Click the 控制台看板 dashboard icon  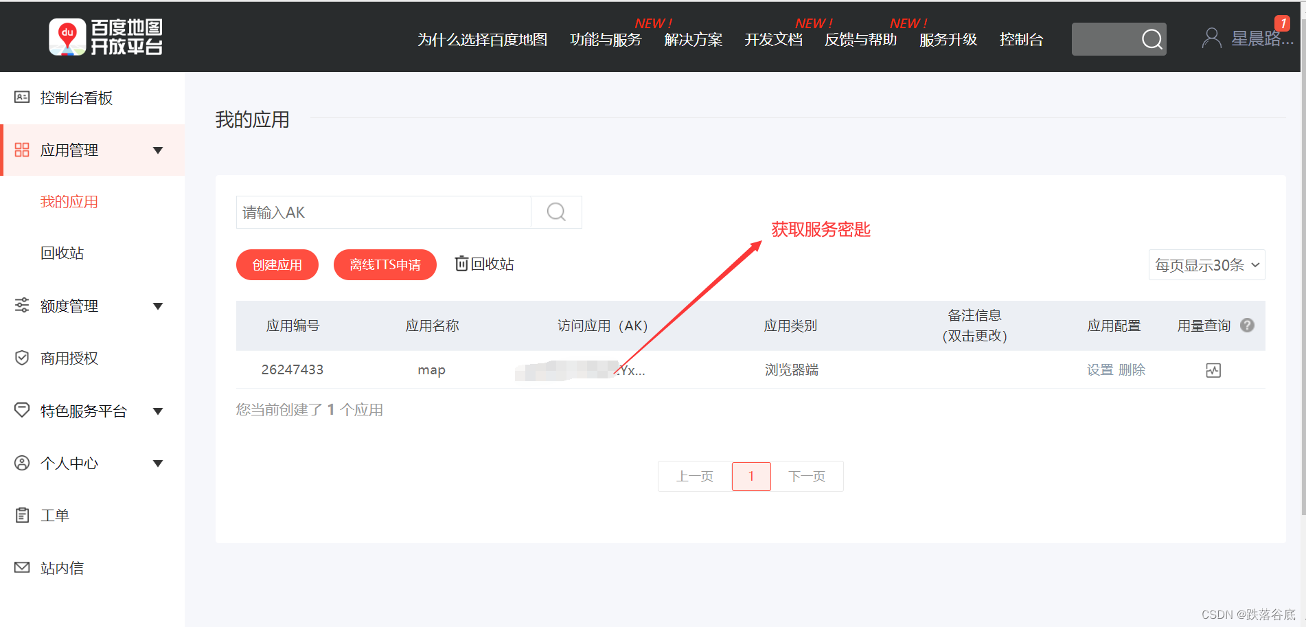(22, 98)
